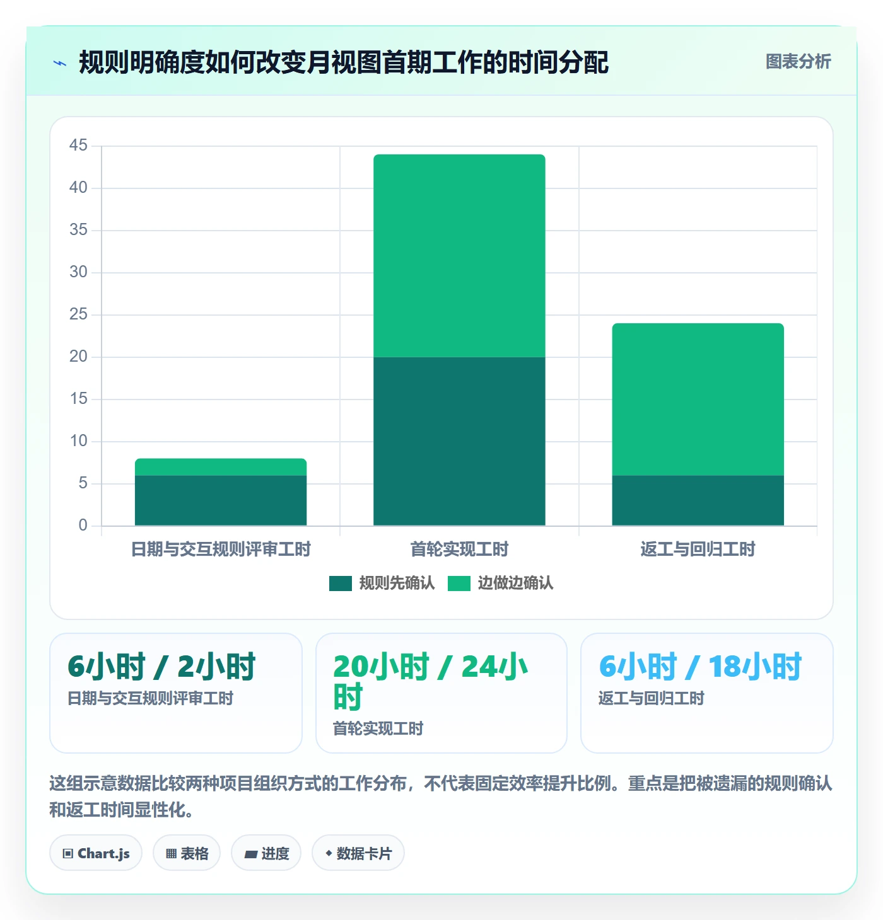Click the 日期与交互规则评审工时 x-axis label
883x920 pixels.
tap(221, 549)
